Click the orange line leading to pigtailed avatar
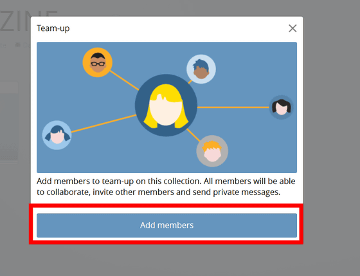Image resolution: width=360 pixels, height=276 pixels. (104, 124)
